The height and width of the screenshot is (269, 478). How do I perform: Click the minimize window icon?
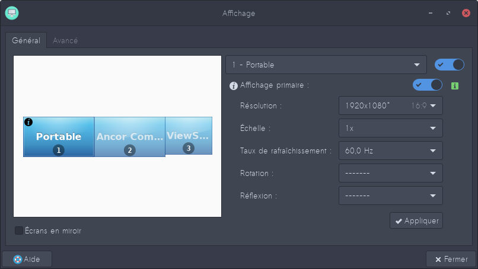(429, 12)
